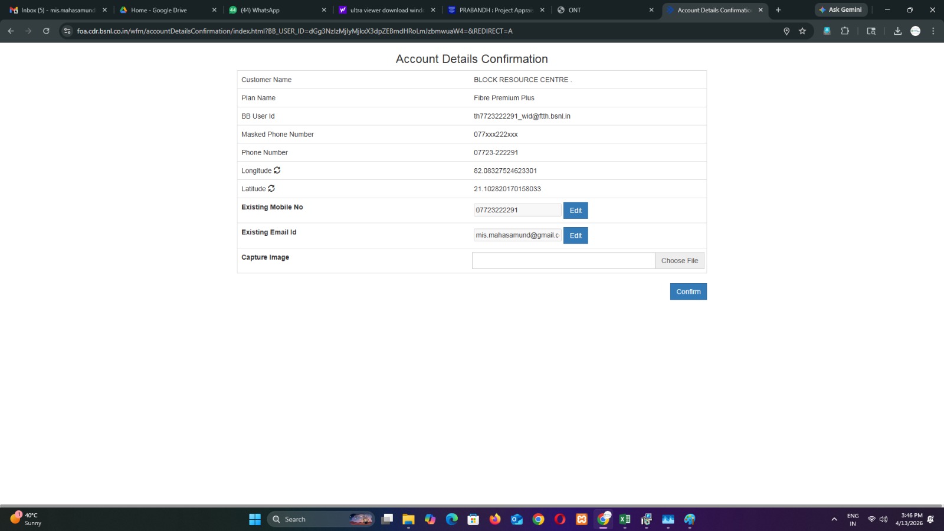Click the location permission icon in address bar
Viewport: 944px width, 531px height.
pos(786,31)
